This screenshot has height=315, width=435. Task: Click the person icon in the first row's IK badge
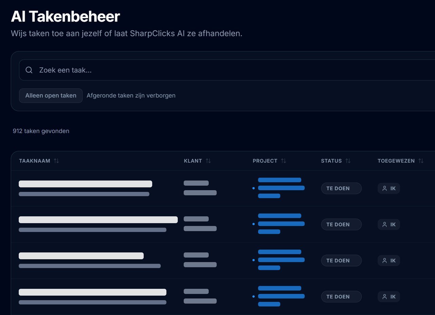point(385,188)
